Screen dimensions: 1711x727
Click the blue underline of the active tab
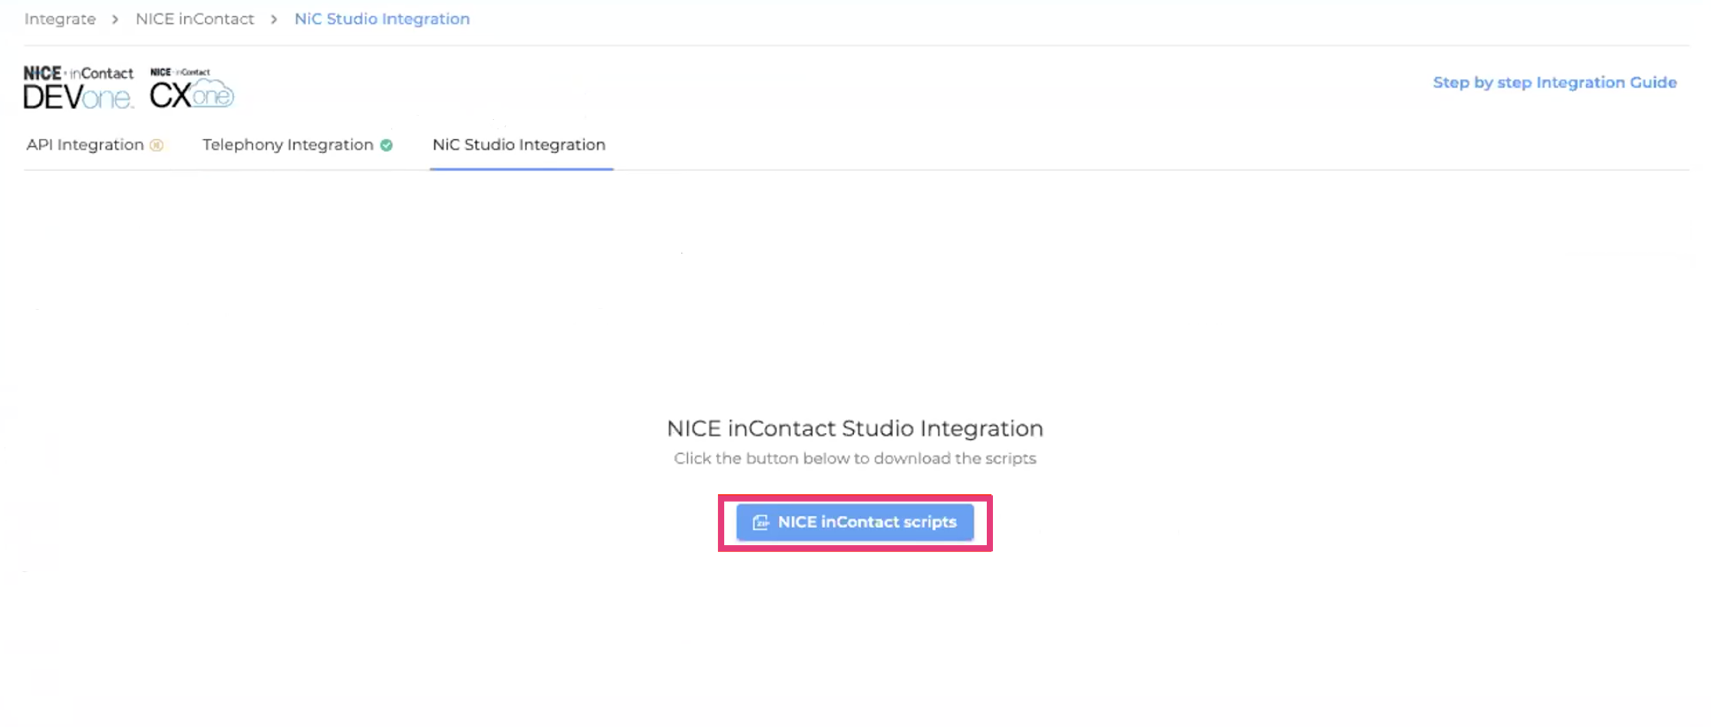click(x=521, y=168)
